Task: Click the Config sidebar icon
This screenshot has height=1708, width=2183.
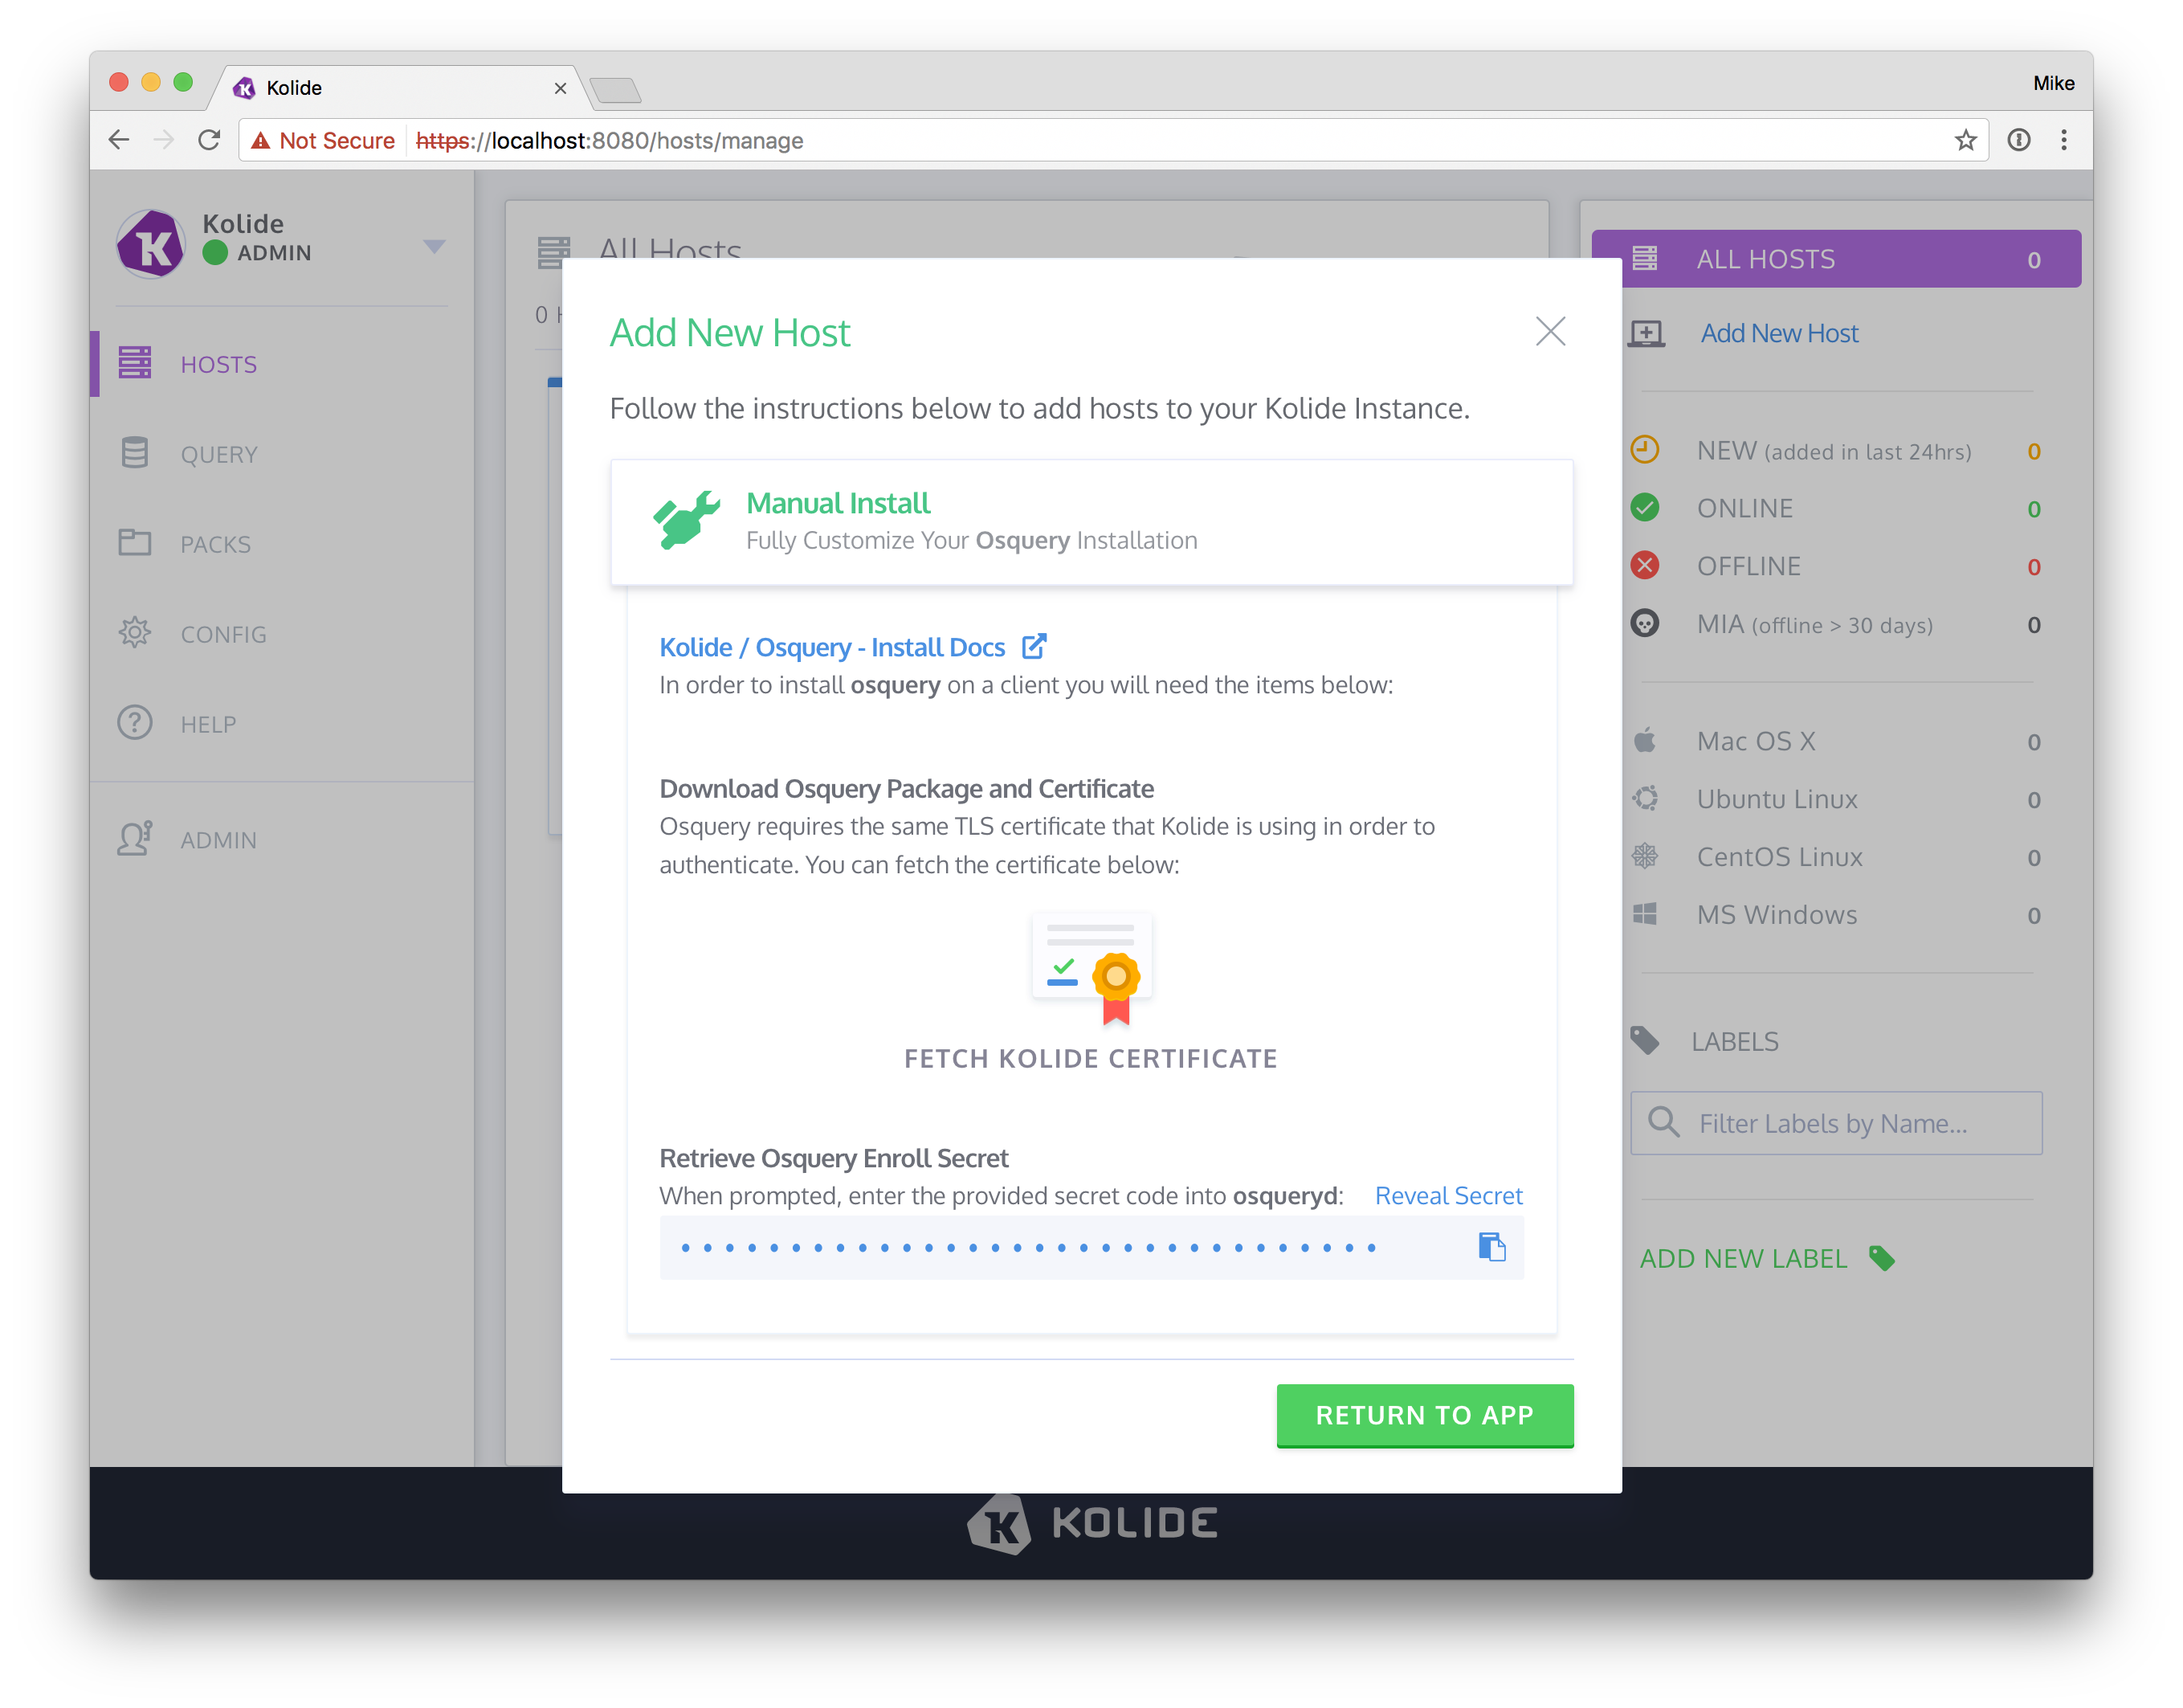Action: click(x=138, y=635)
